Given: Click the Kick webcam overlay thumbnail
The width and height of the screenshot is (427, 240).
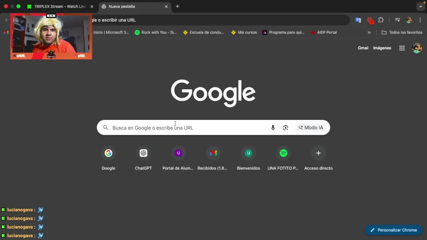Looking at the screenshot, I should tap(51, 36).
